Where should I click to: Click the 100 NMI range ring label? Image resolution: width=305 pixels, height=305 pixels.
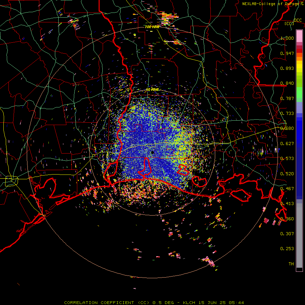[152, 27]
